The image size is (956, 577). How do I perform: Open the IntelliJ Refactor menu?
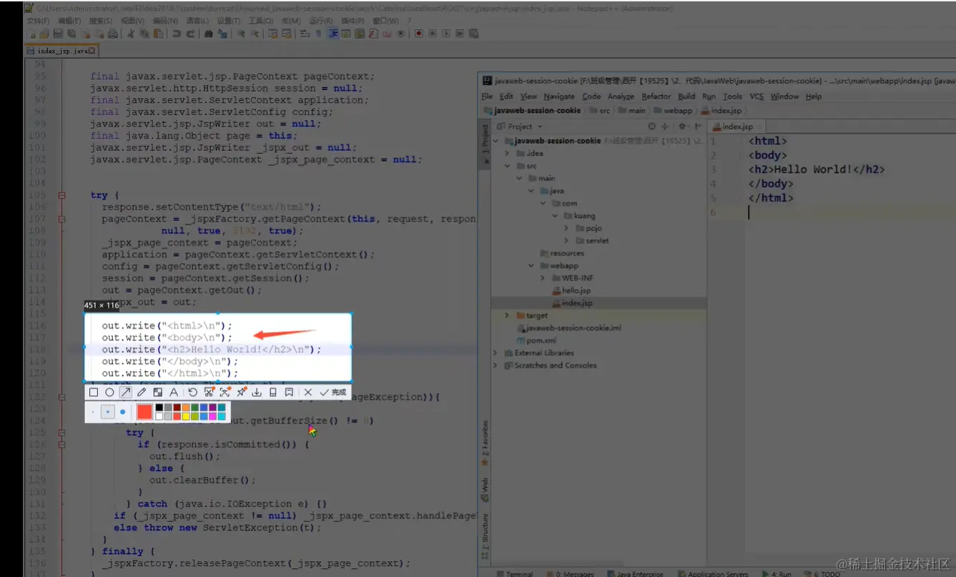656,97
